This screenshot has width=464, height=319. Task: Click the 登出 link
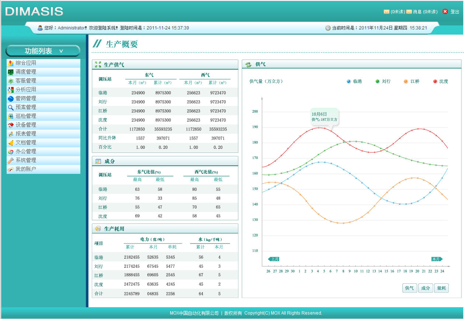tap(455, 12)
